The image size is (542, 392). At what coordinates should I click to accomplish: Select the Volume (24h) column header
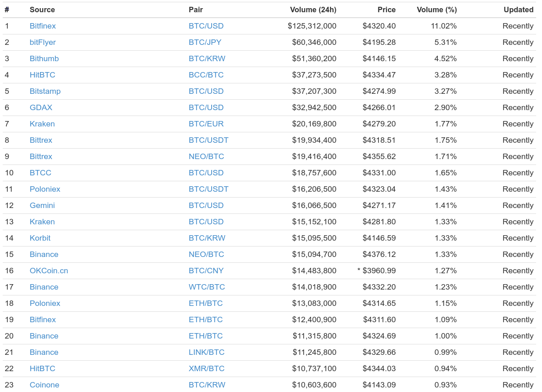pyautogui.click(x=313, y=10)
